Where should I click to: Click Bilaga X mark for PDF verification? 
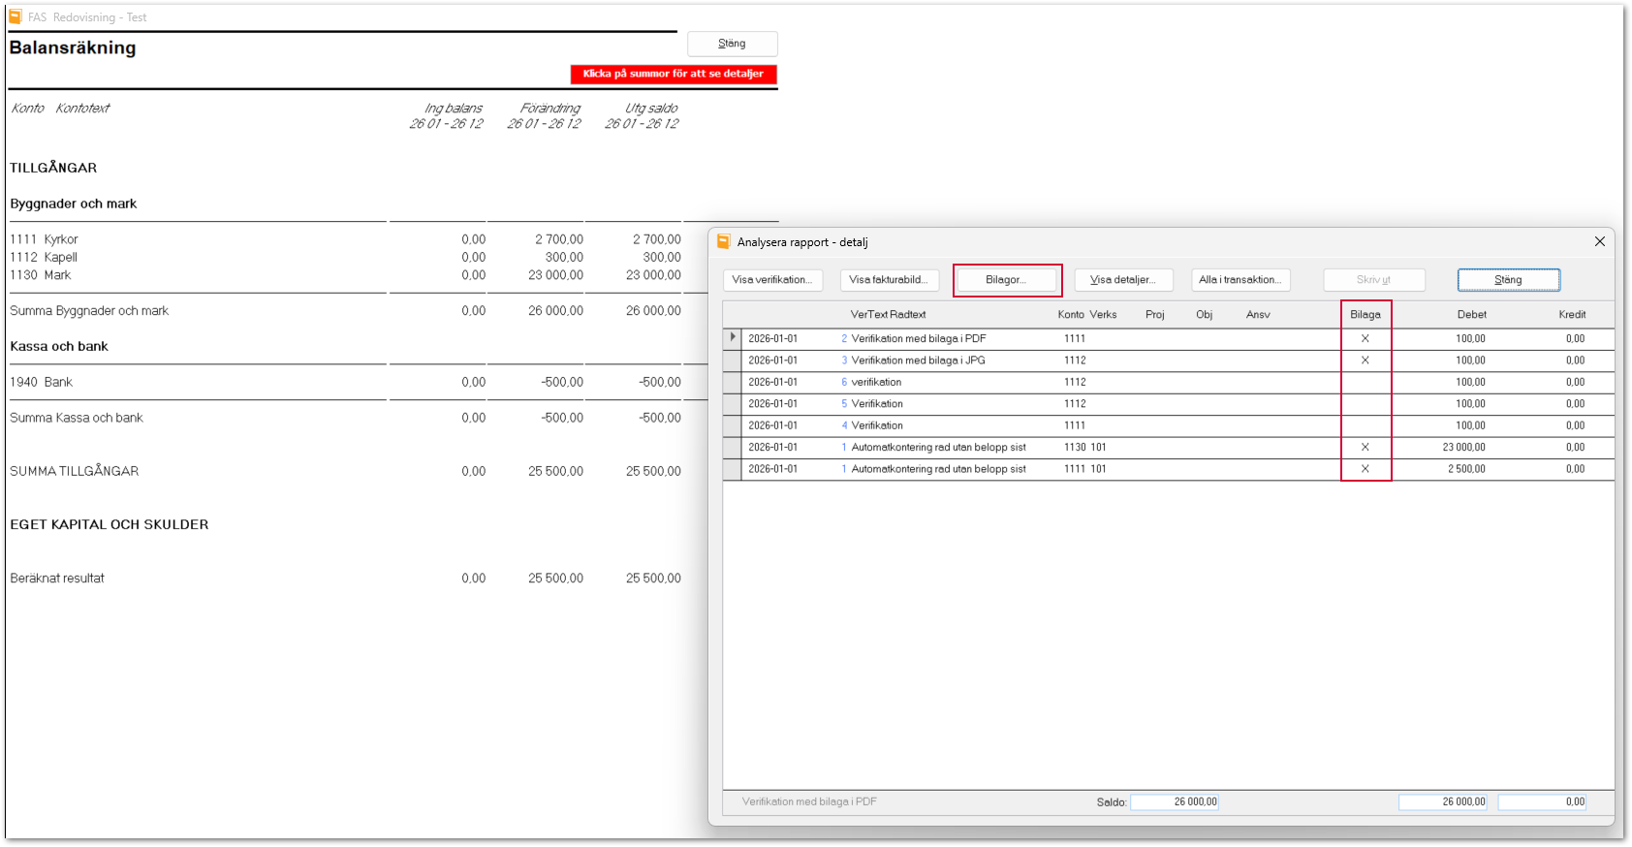[x=1365, y=339]
